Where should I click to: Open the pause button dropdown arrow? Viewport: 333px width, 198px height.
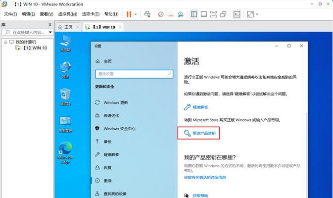[136, 14]
